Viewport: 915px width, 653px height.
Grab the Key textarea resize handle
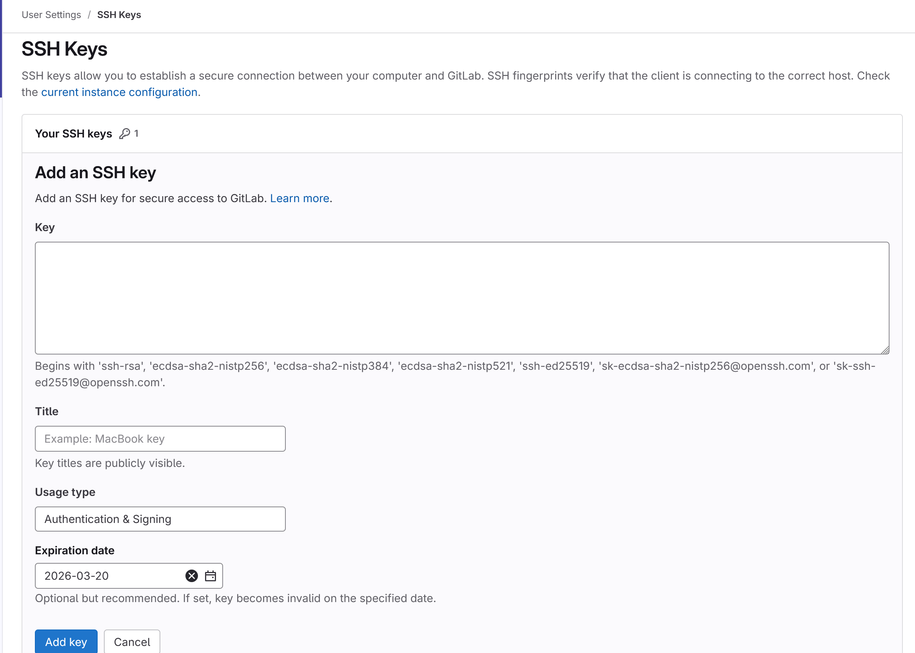click(885, 350)
